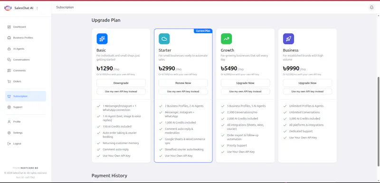Navigate to Conversations menu item
Viewport: 380px width, 183px height.
point(26,60)
